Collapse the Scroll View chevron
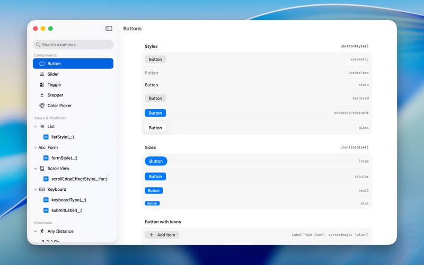 coord(36,169)
